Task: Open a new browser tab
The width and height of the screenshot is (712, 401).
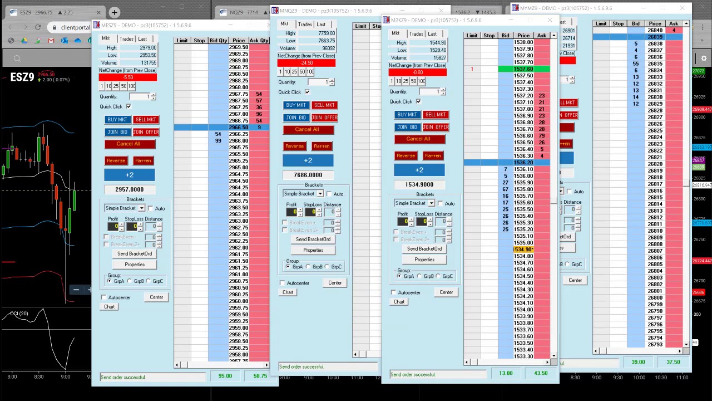Action: tap(114, 12)
